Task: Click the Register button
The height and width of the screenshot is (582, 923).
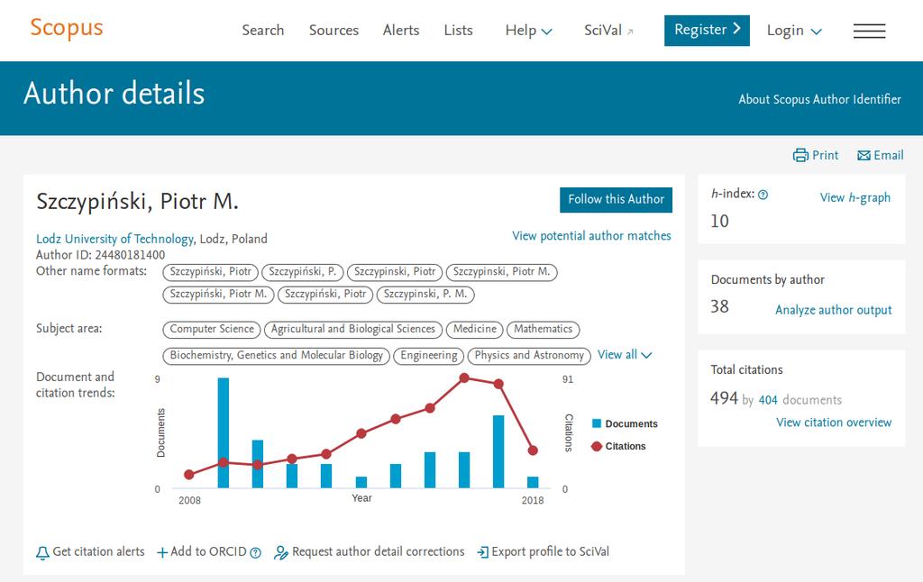Action: tap(707, 30)
